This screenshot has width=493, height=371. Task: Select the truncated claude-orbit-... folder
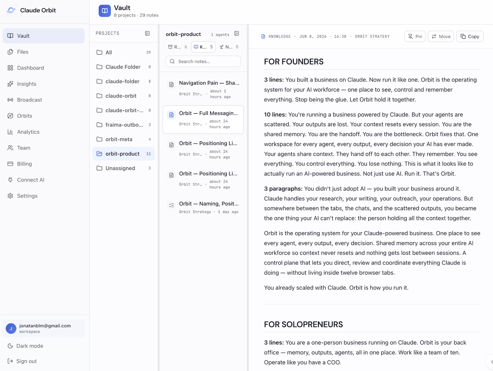coord(124,110)
